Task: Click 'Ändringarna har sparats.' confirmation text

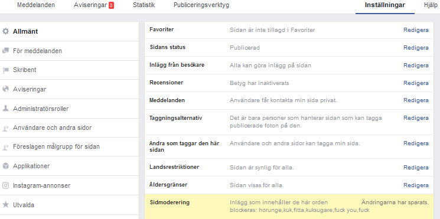Action: (395, 202)
